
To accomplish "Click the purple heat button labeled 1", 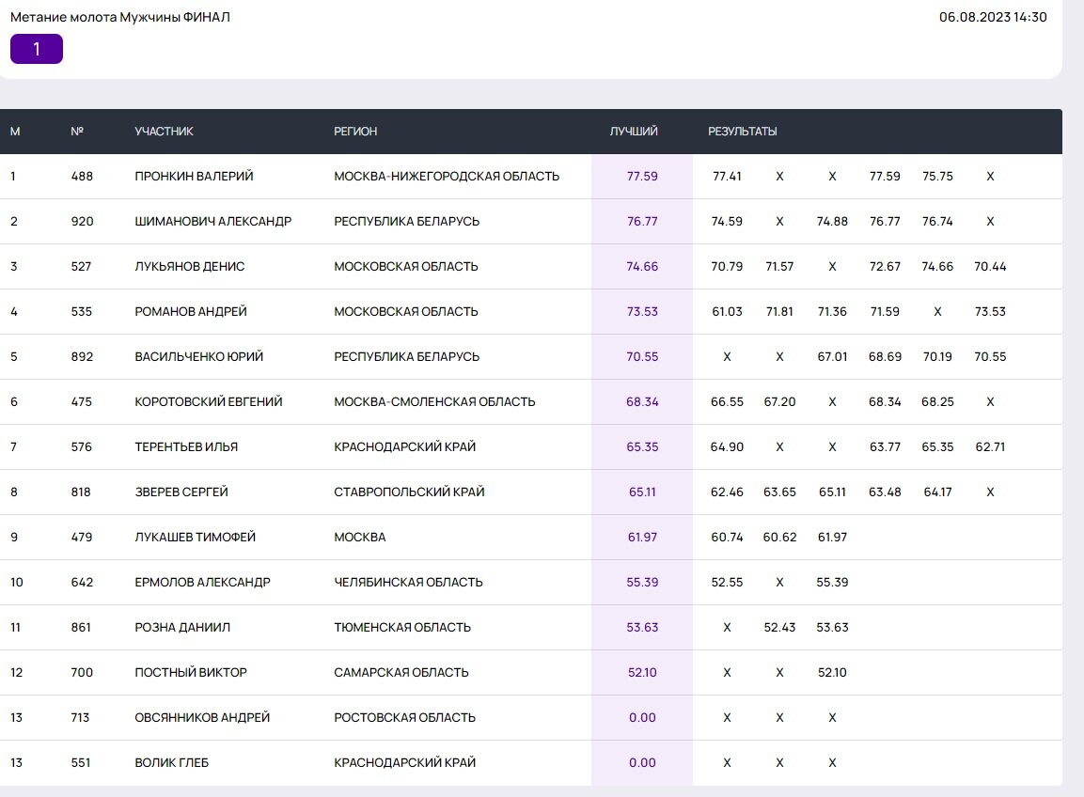I will point(37,49).
